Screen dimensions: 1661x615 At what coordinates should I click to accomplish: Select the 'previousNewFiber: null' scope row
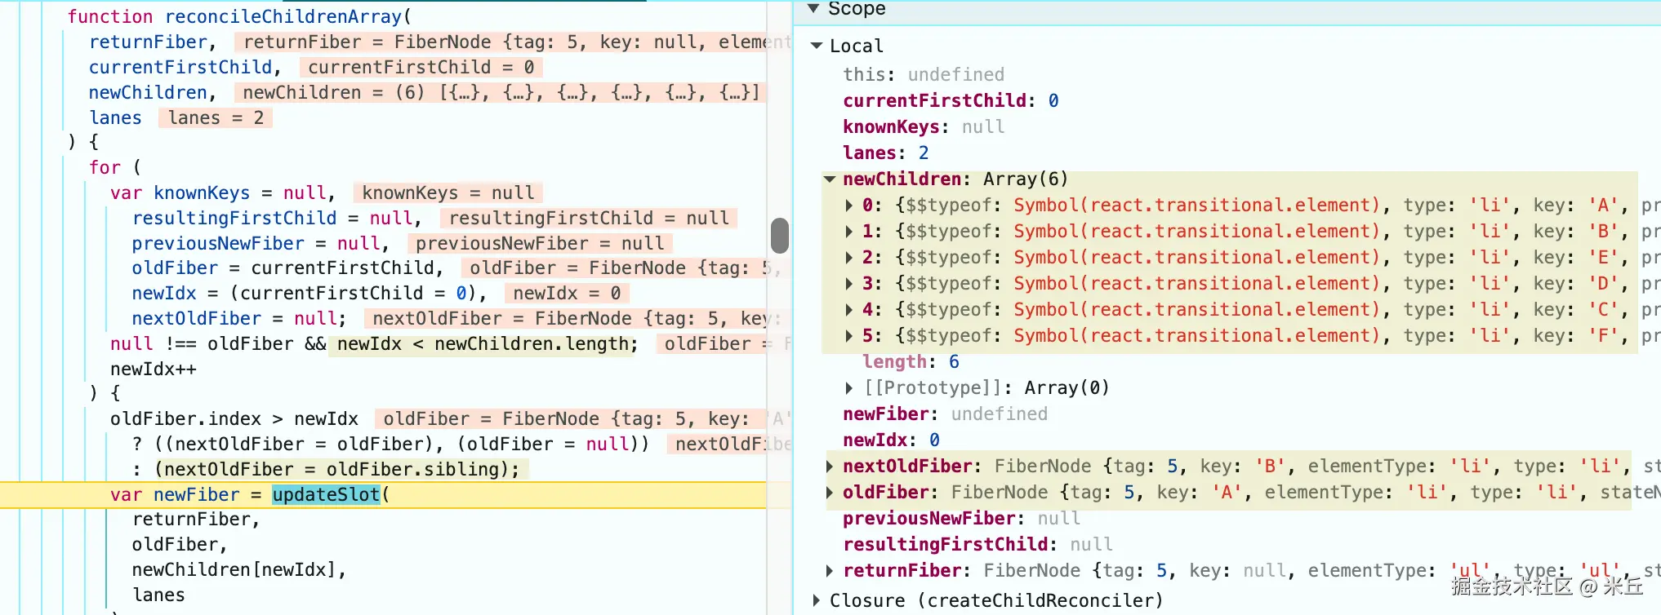tap(961, 518)
